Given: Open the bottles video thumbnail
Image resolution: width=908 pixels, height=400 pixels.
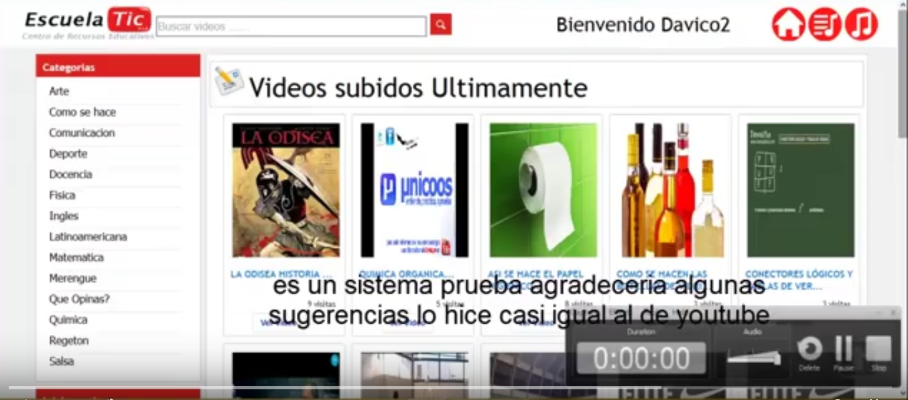Looking at the screenshot, I should (672, 190).
